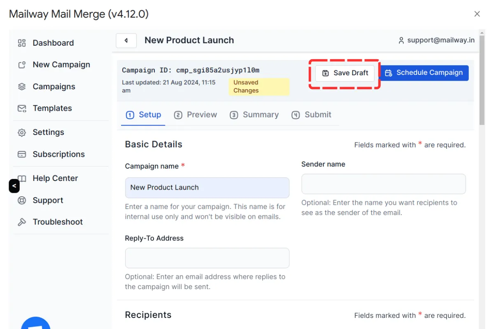This screenshot has height=329, width=494.
Task: Collapse the sidebar with the arrow handle
Action: 14,186
